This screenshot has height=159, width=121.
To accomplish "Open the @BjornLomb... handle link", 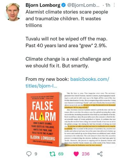I will click(x=83, y=5).
